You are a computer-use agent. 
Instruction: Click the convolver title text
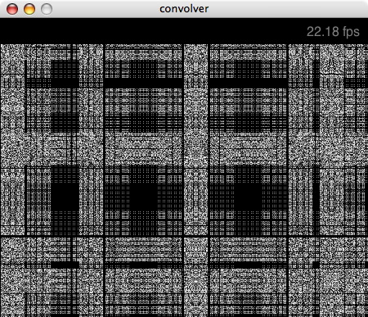click(x=184, y=9)
